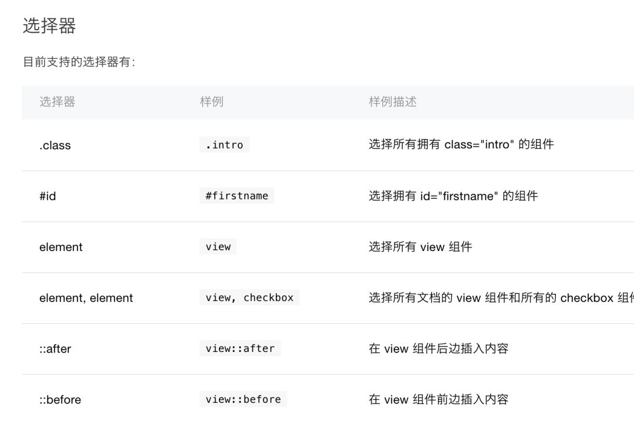634x424 pixels.
Task: Click the element, element selector cell
Action: [x=86, y=298]
